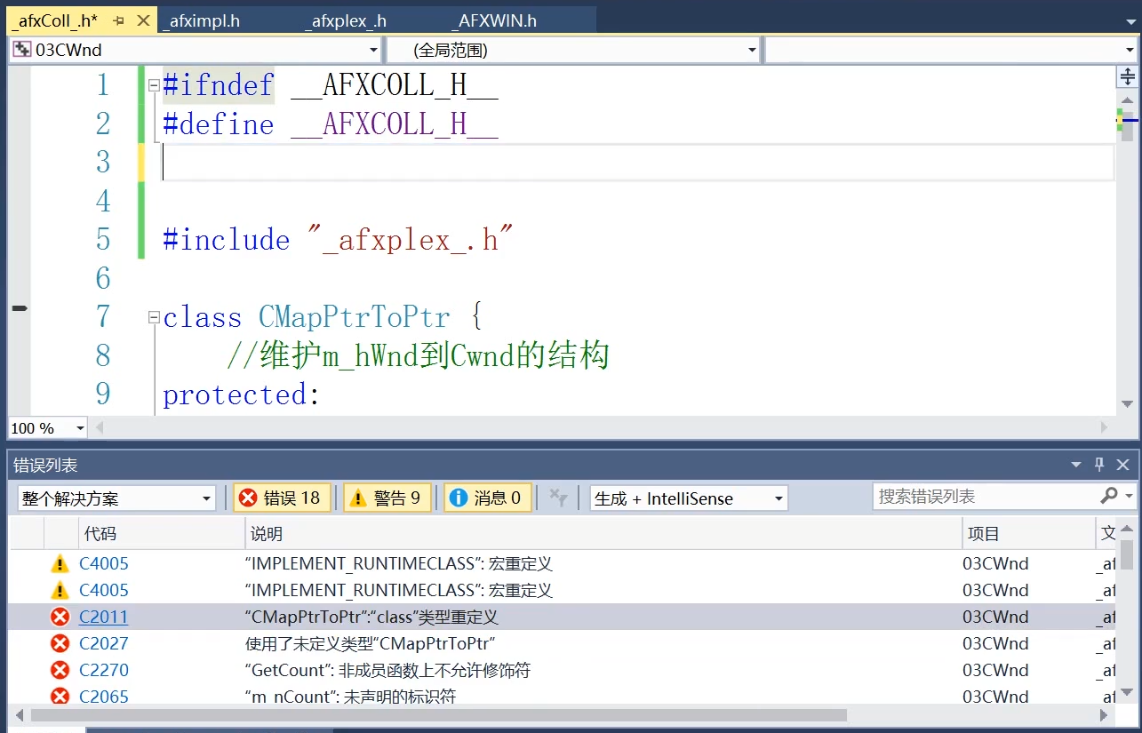Open the 03CWnd navigation dropdown
This screenshot has width=1142, height=733.
(374, 50)
